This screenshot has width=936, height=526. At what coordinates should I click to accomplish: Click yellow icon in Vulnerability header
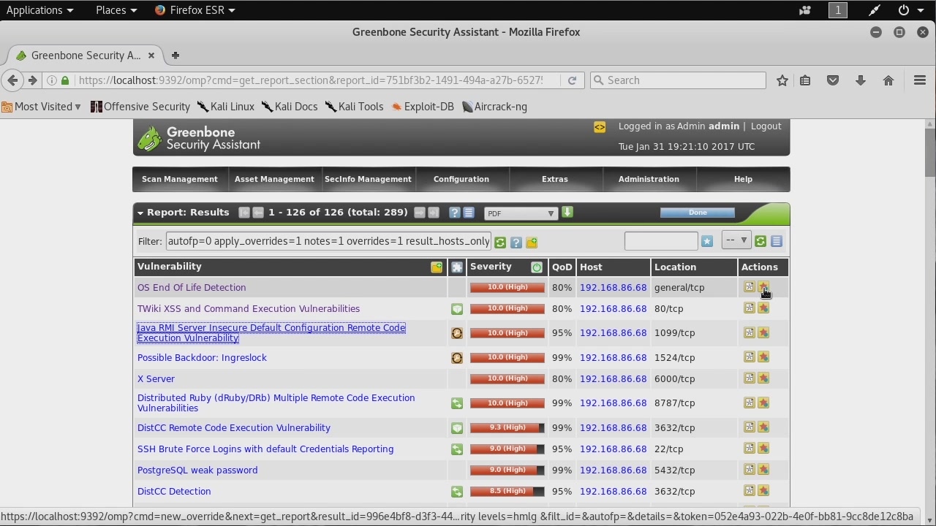437,267
